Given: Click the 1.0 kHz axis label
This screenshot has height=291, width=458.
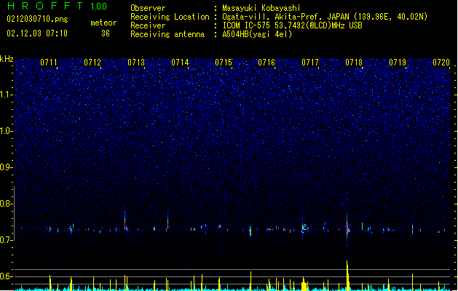Looking at the screenshot, I should click(7, 131).
